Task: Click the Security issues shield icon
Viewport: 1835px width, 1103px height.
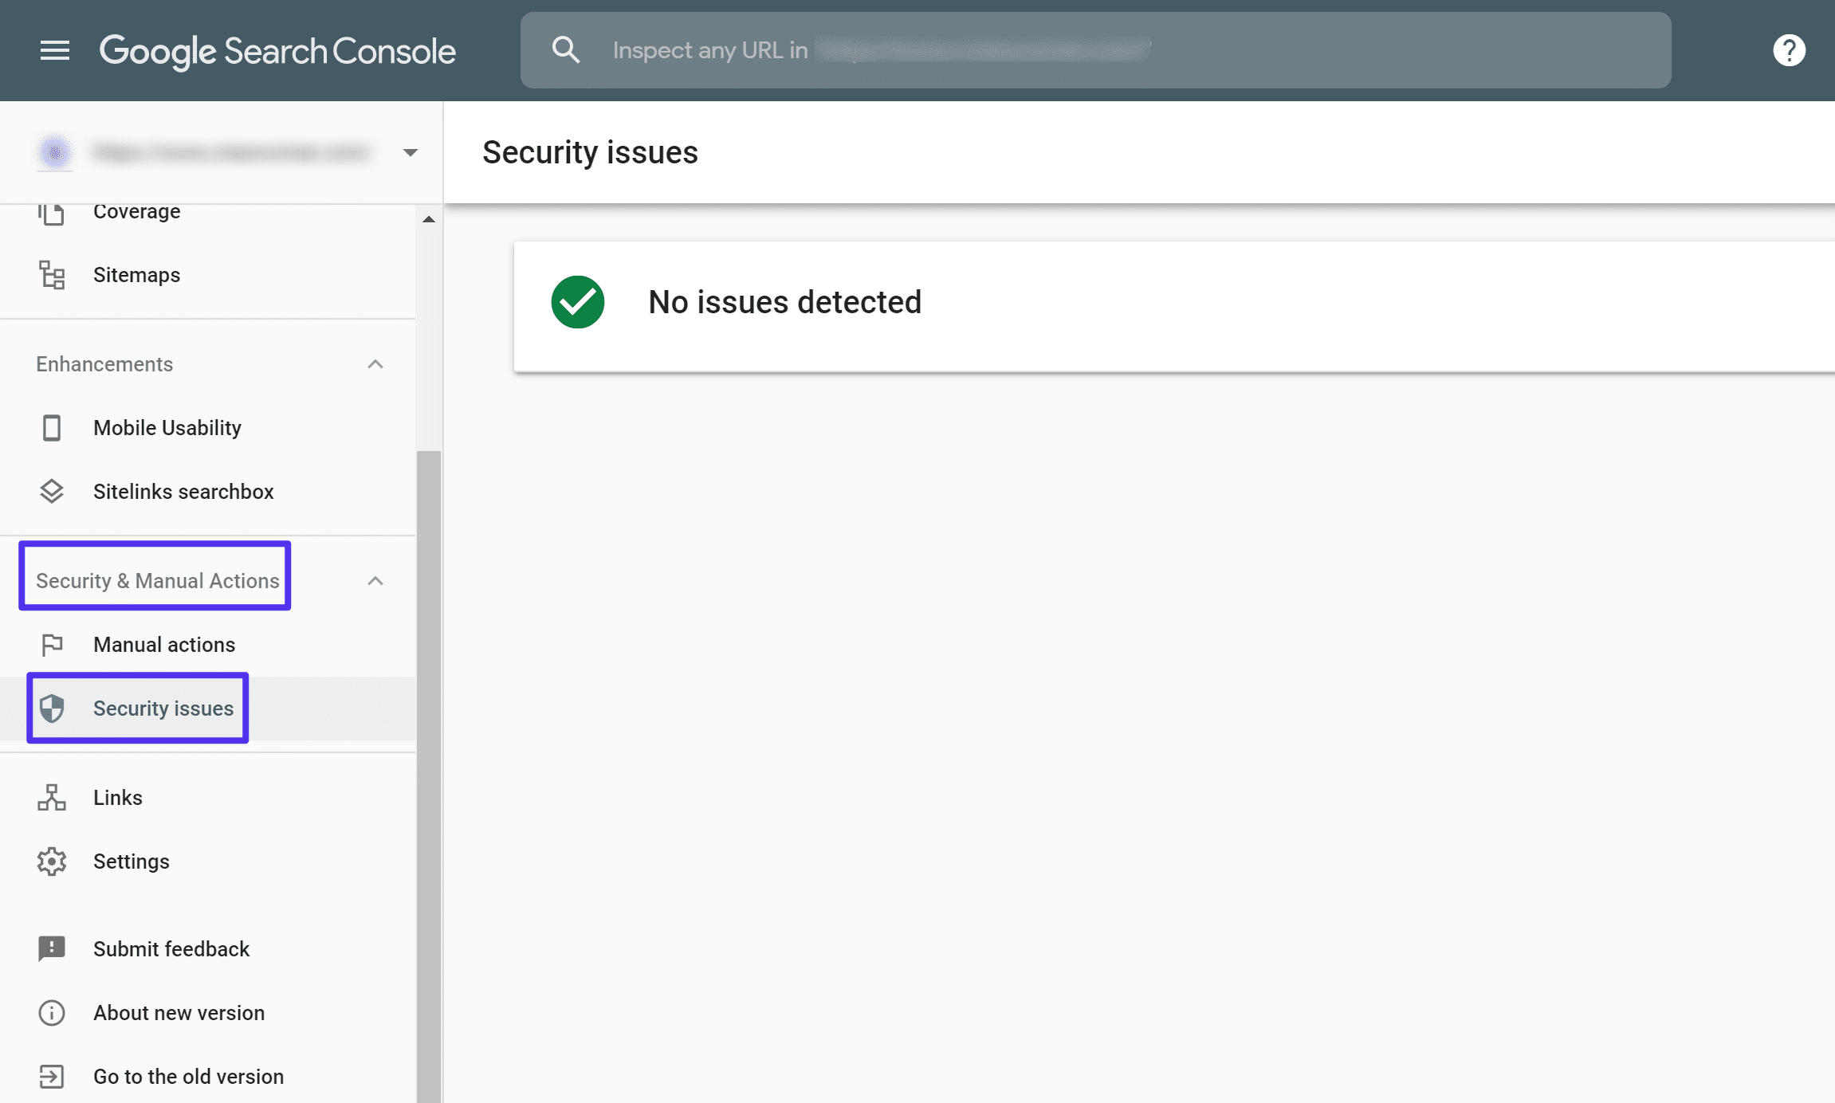Action: pyautogui.click(x=53, y=708)
